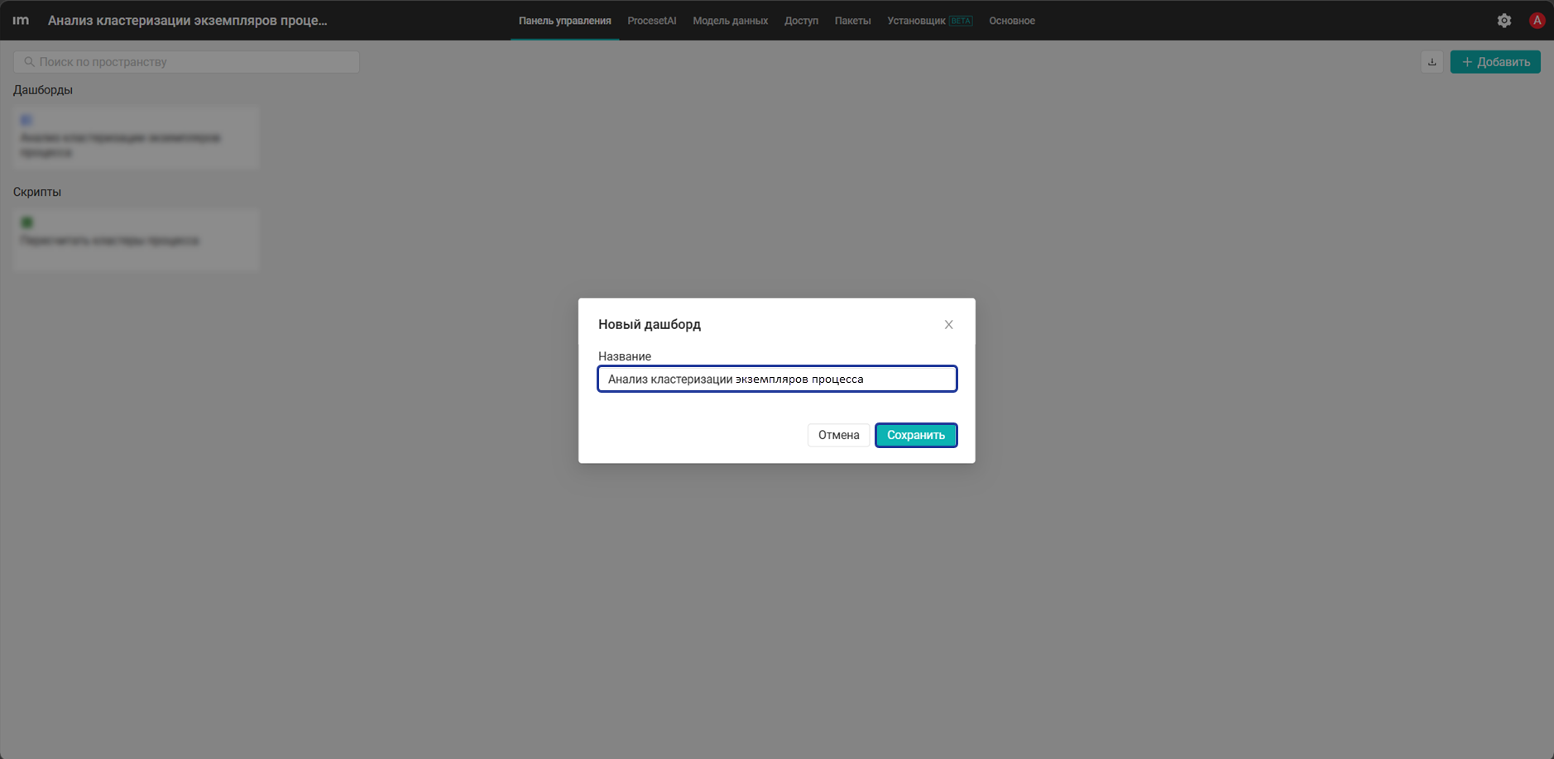Image resolution: width=1554 pixels, height=759 pixels.
Task: Switch to the Основное tab
Action: [1012, 21]
